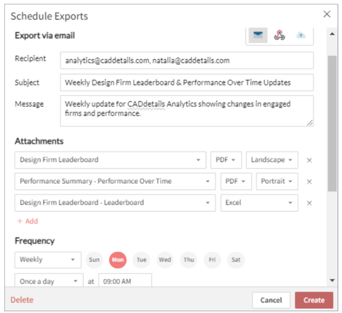Open the Once a day dropdown
The width and height of the screenshot is (342, 313).
(x=49, y=280)
